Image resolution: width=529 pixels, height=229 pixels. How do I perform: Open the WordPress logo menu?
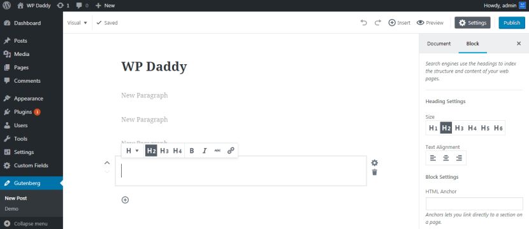click(6, 5)
